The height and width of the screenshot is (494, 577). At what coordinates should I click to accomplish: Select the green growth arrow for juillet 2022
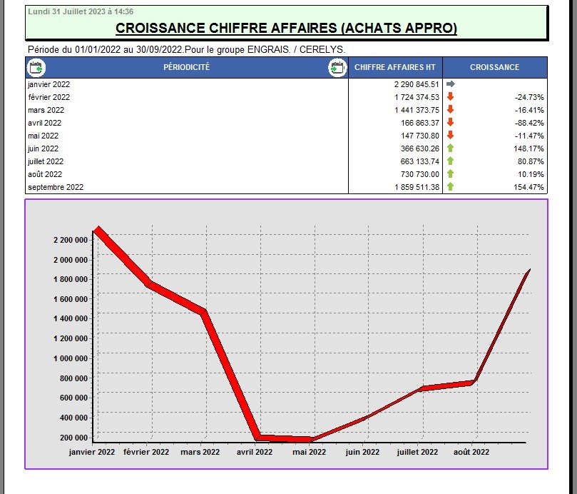click(x=450, y=161)
